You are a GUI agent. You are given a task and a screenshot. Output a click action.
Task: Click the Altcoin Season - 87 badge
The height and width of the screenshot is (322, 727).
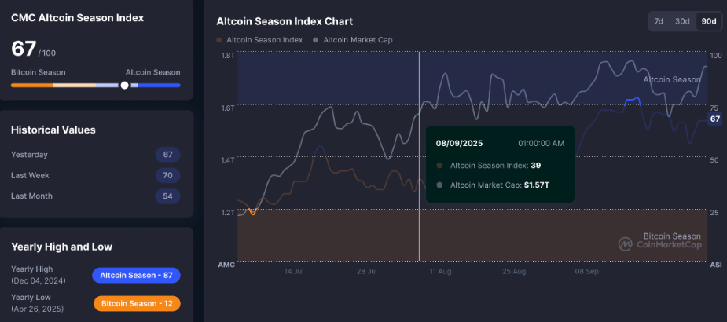136,275
